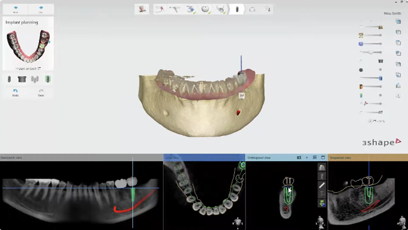The image size is (408, 230).
Task: Adjust the blue tooth model transparency slider
Action: 370,44
